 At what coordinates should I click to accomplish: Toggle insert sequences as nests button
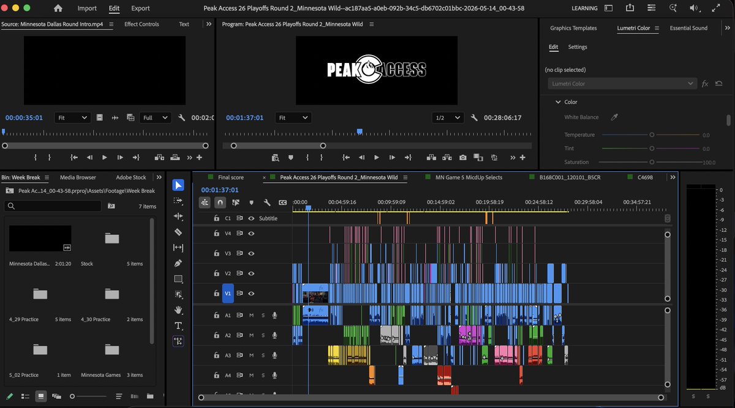click(x=205, y=202)
